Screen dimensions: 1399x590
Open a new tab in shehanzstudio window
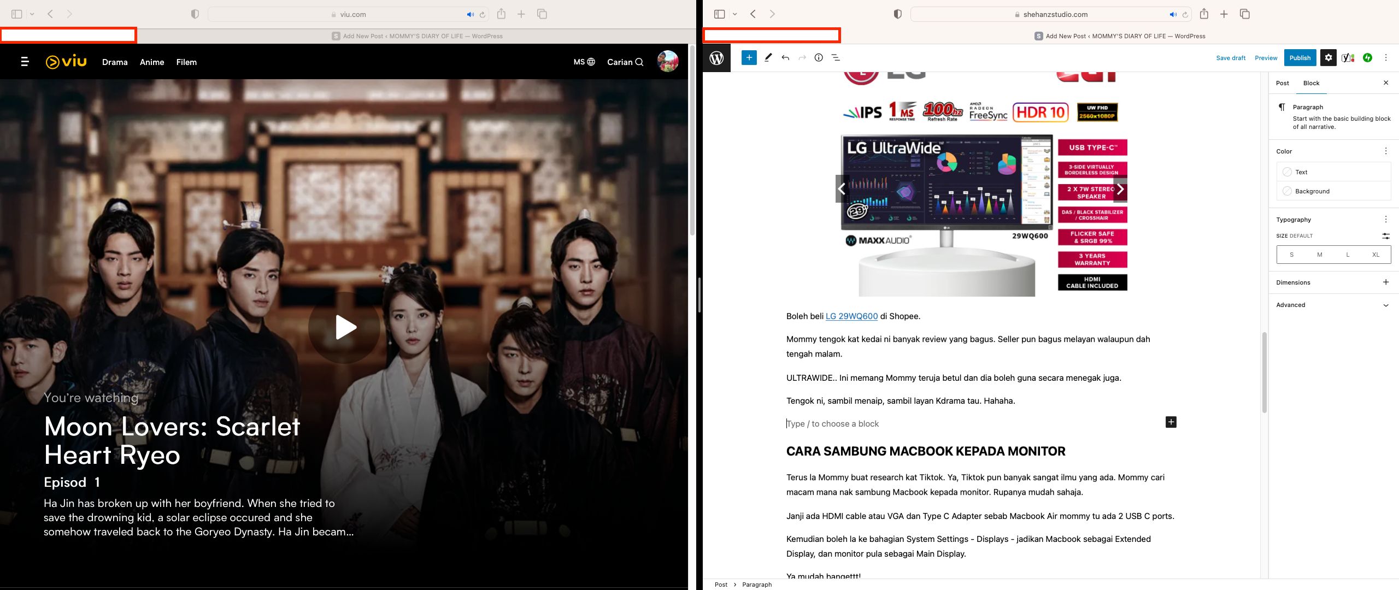coord(1224,14)
